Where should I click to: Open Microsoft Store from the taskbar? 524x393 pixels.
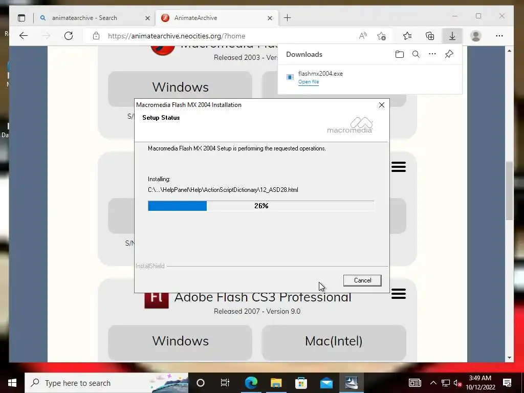coord(301,383)
